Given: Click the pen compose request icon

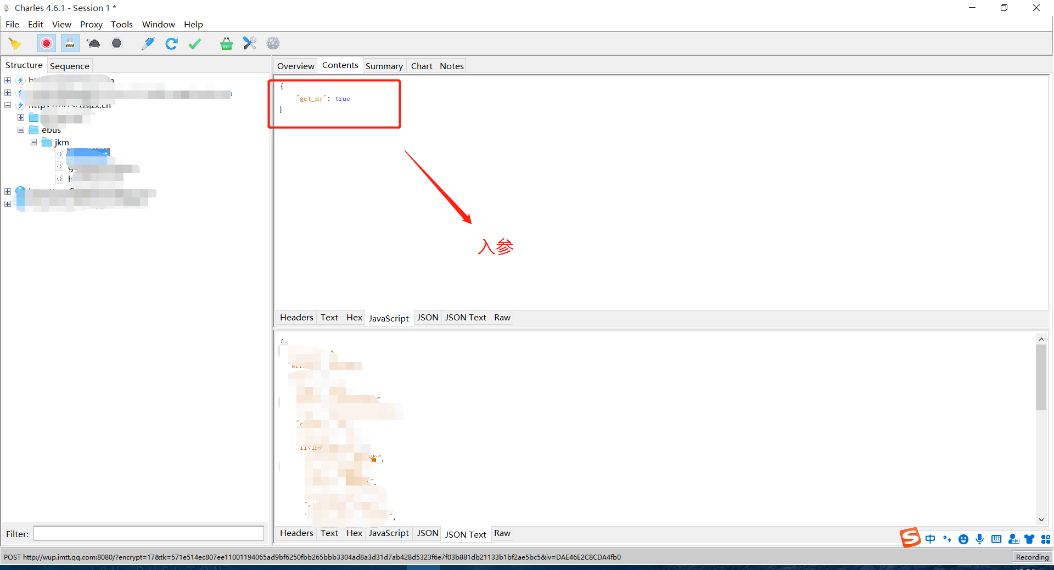Looking at the screenshot, I should [148, 43].
